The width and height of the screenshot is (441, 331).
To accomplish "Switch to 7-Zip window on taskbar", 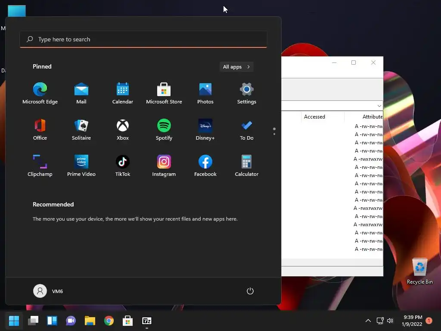I will point(147,321).
